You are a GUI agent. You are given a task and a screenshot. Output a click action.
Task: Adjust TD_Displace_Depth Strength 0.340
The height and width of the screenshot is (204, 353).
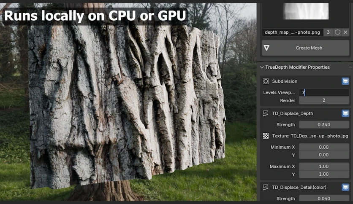pyautogui.click(x=324, y=125)
